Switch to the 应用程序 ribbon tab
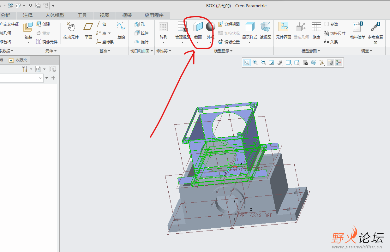This screenshot has height=252, width=390. click(x=154, y=15)
